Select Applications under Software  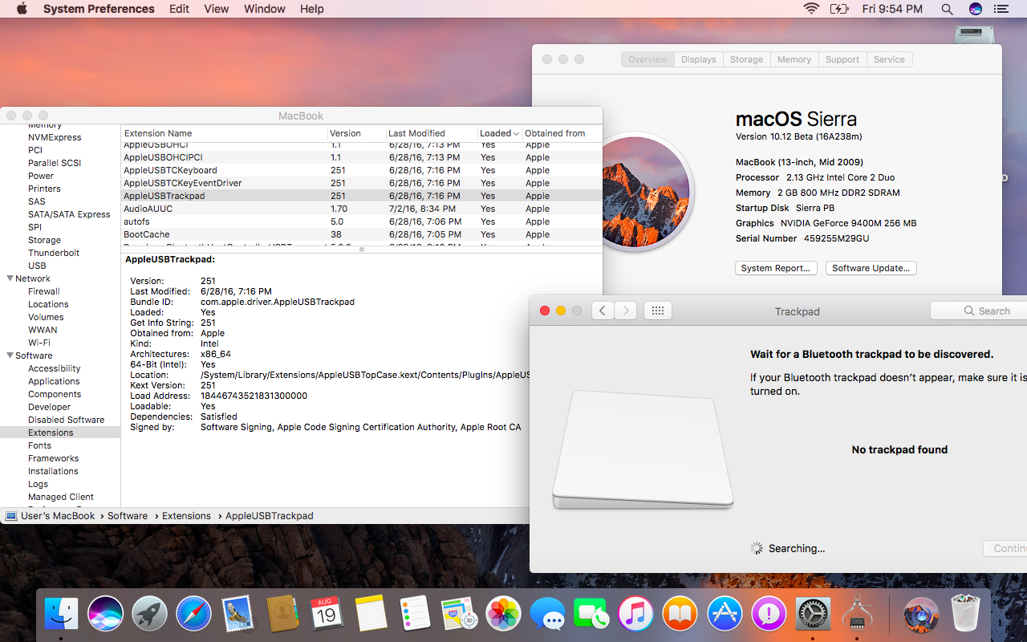54,381
